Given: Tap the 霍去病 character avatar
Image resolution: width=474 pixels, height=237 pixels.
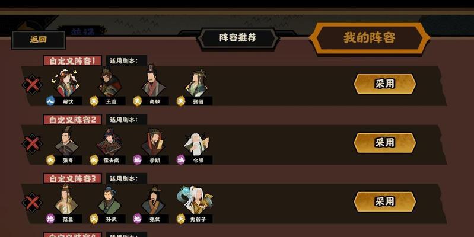Looking at the screenshot, I should pos(110,141).
